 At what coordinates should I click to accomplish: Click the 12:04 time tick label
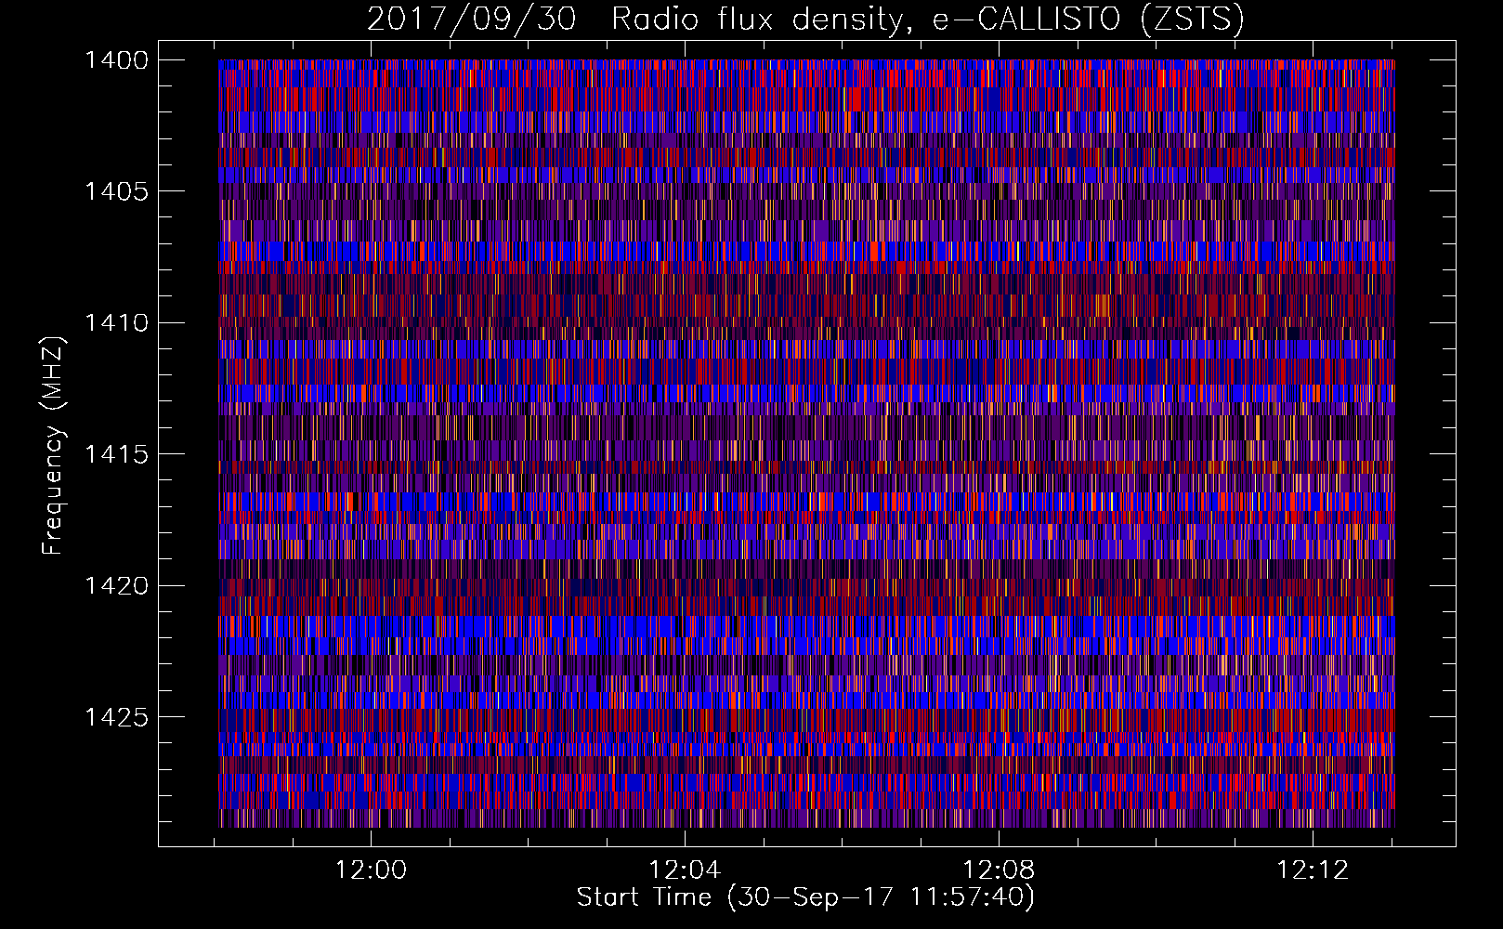(685, 870)
